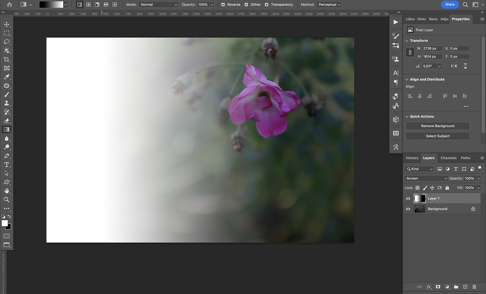Choose the Horizontal Type tool
Image resolution: width=486 pixels, height=294 pixels.
coord(7,164)
